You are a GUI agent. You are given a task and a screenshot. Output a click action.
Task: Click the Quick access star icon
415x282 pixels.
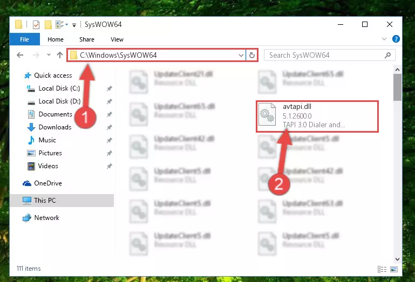coord(28,75)
